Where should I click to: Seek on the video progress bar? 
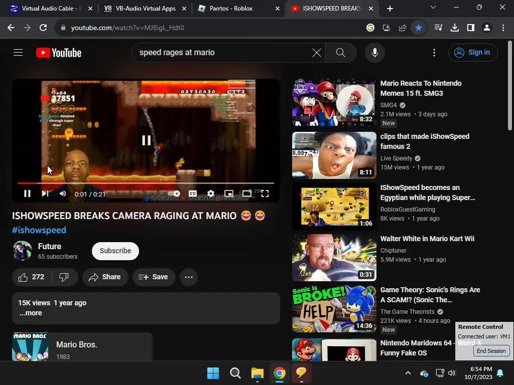(x=146, y=183)
